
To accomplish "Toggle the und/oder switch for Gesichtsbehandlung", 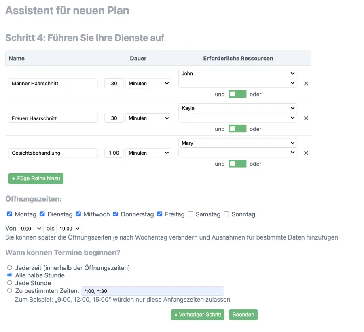I will tap(237, 164).
